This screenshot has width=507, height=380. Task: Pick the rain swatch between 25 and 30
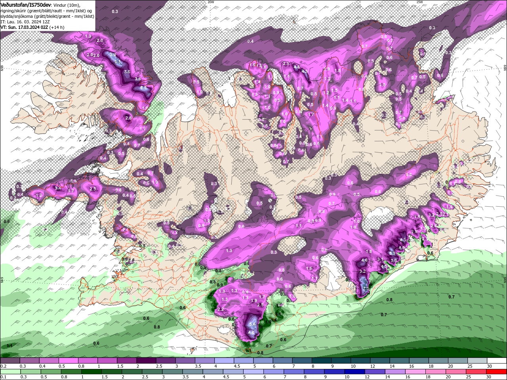coord(476,372)
